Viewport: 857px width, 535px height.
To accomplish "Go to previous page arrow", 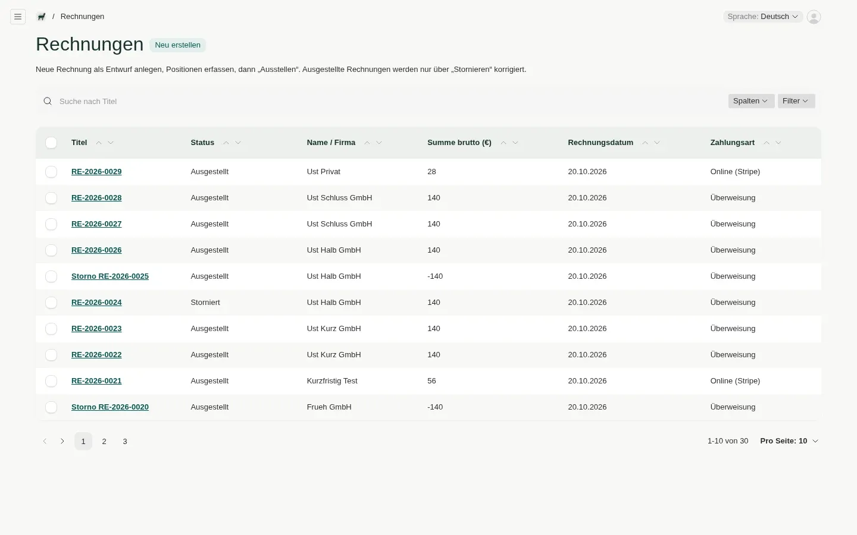I will (45, 441).
